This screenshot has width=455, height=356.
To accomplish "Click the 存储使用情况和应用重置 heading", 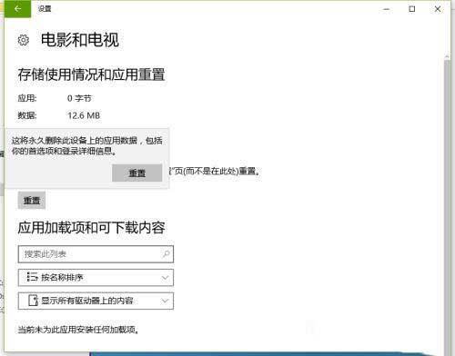I will [91, 74].
